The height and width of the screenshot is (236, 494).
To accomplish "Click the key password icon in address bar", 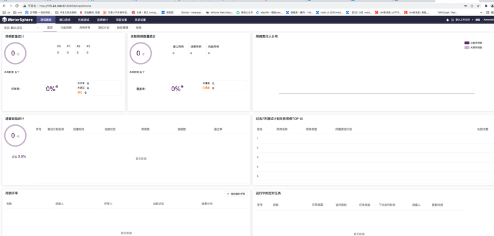I will pos(466,6).
